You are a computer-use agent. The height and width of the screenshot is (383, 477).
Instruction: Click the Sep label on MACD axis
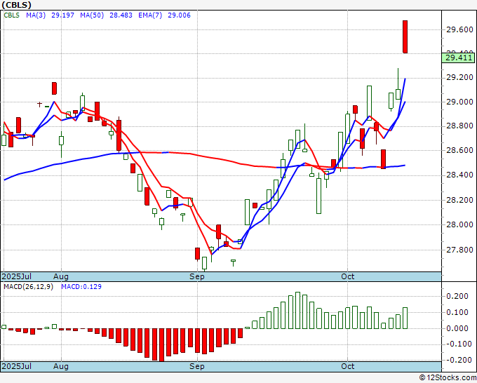click(197, 366)
